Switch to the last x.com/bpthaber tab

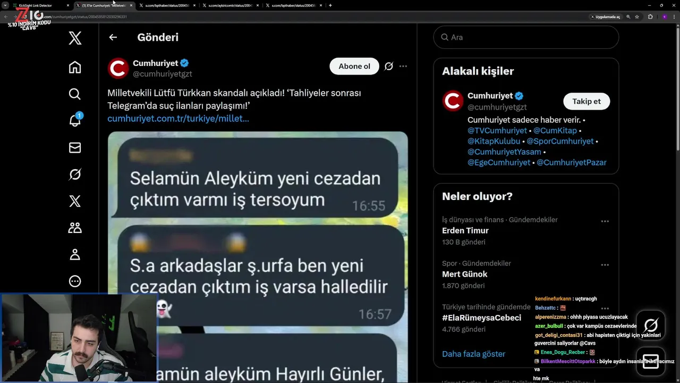[x=293, y=5]
